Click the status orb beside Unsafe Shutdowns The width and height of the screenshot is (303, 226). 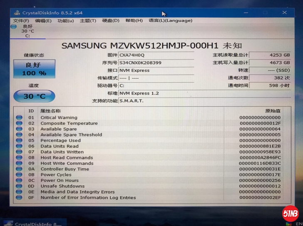pyautogui.click(x=19, y=186)
